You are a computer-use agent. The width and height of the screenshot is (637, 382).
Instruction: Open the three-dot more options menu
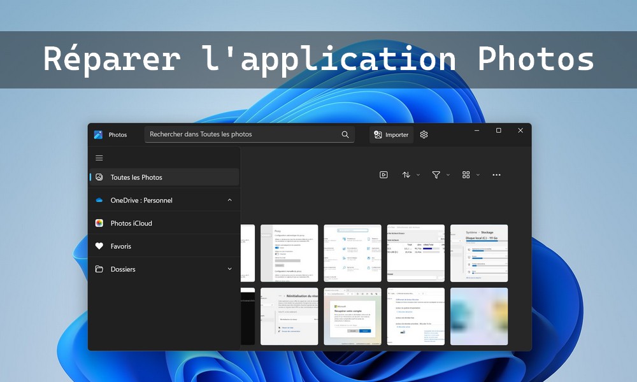point(496,174)
